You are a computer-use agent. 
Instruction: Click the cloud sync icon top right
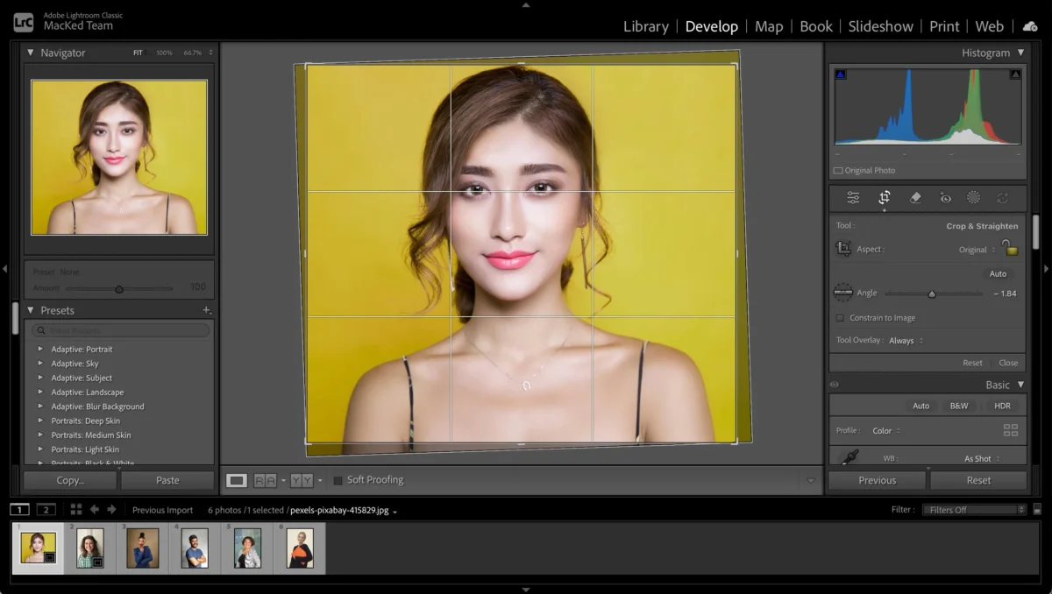tap(1029, 26)
